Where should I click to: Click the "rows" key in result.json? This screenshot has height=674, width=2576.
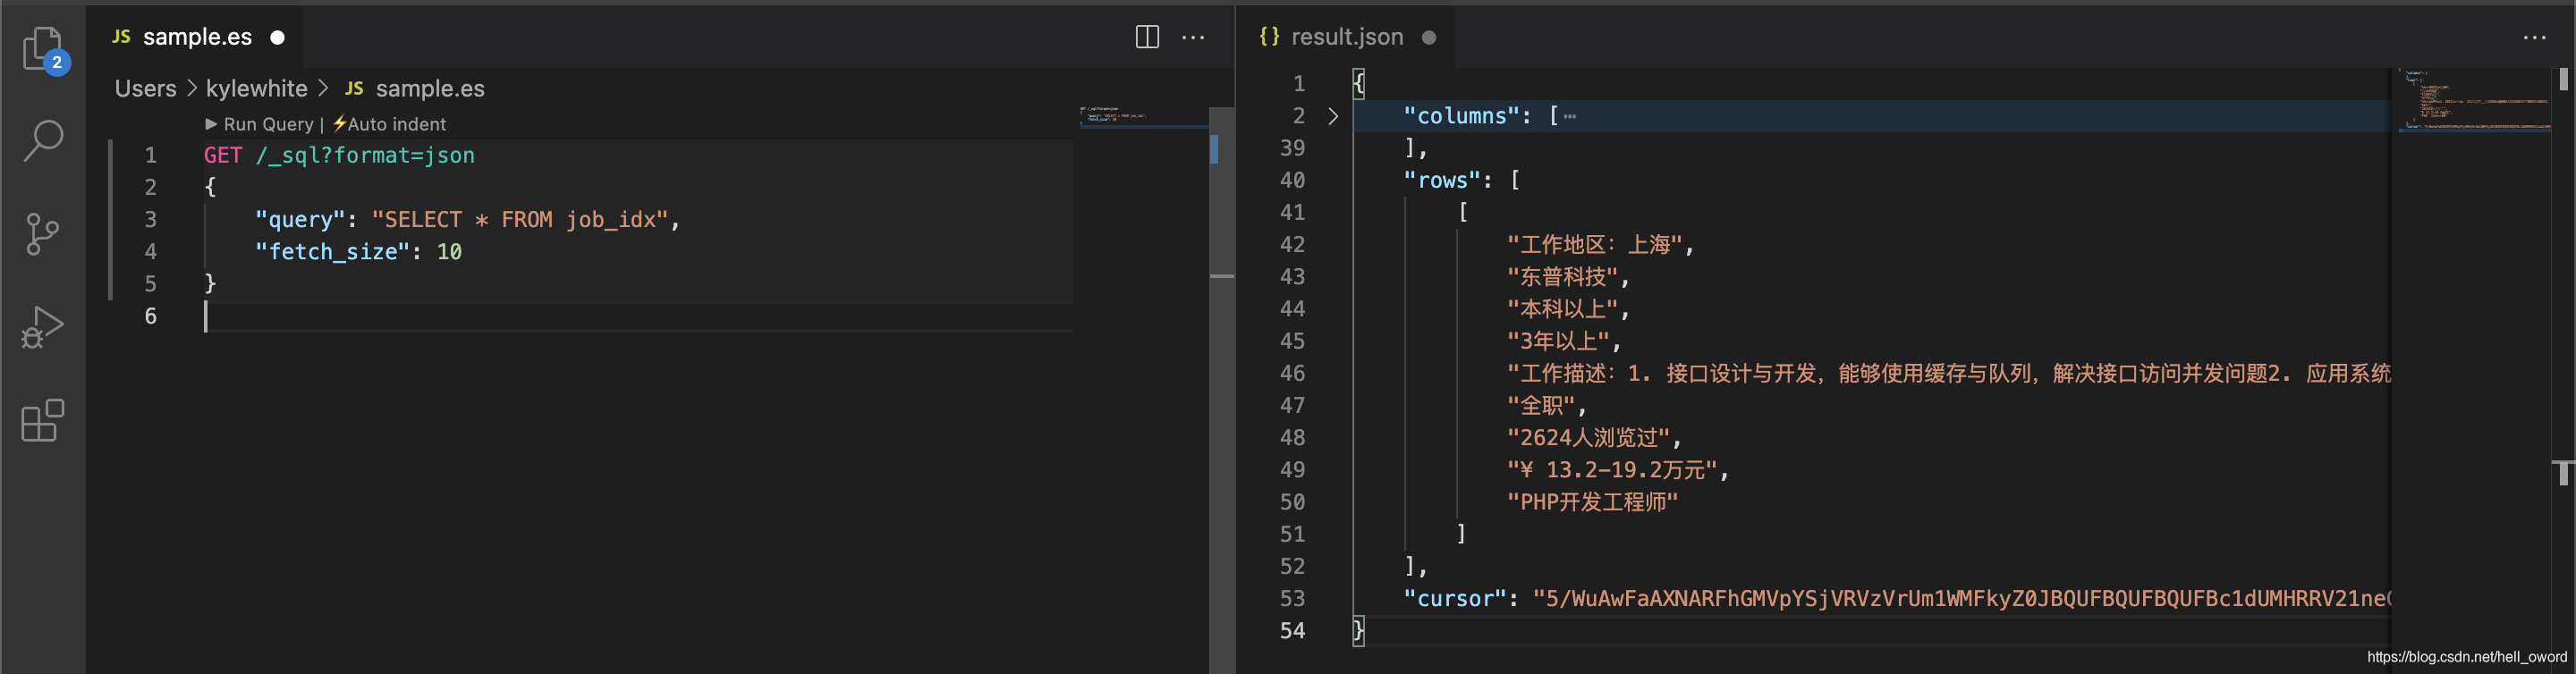coord(1441,181)
